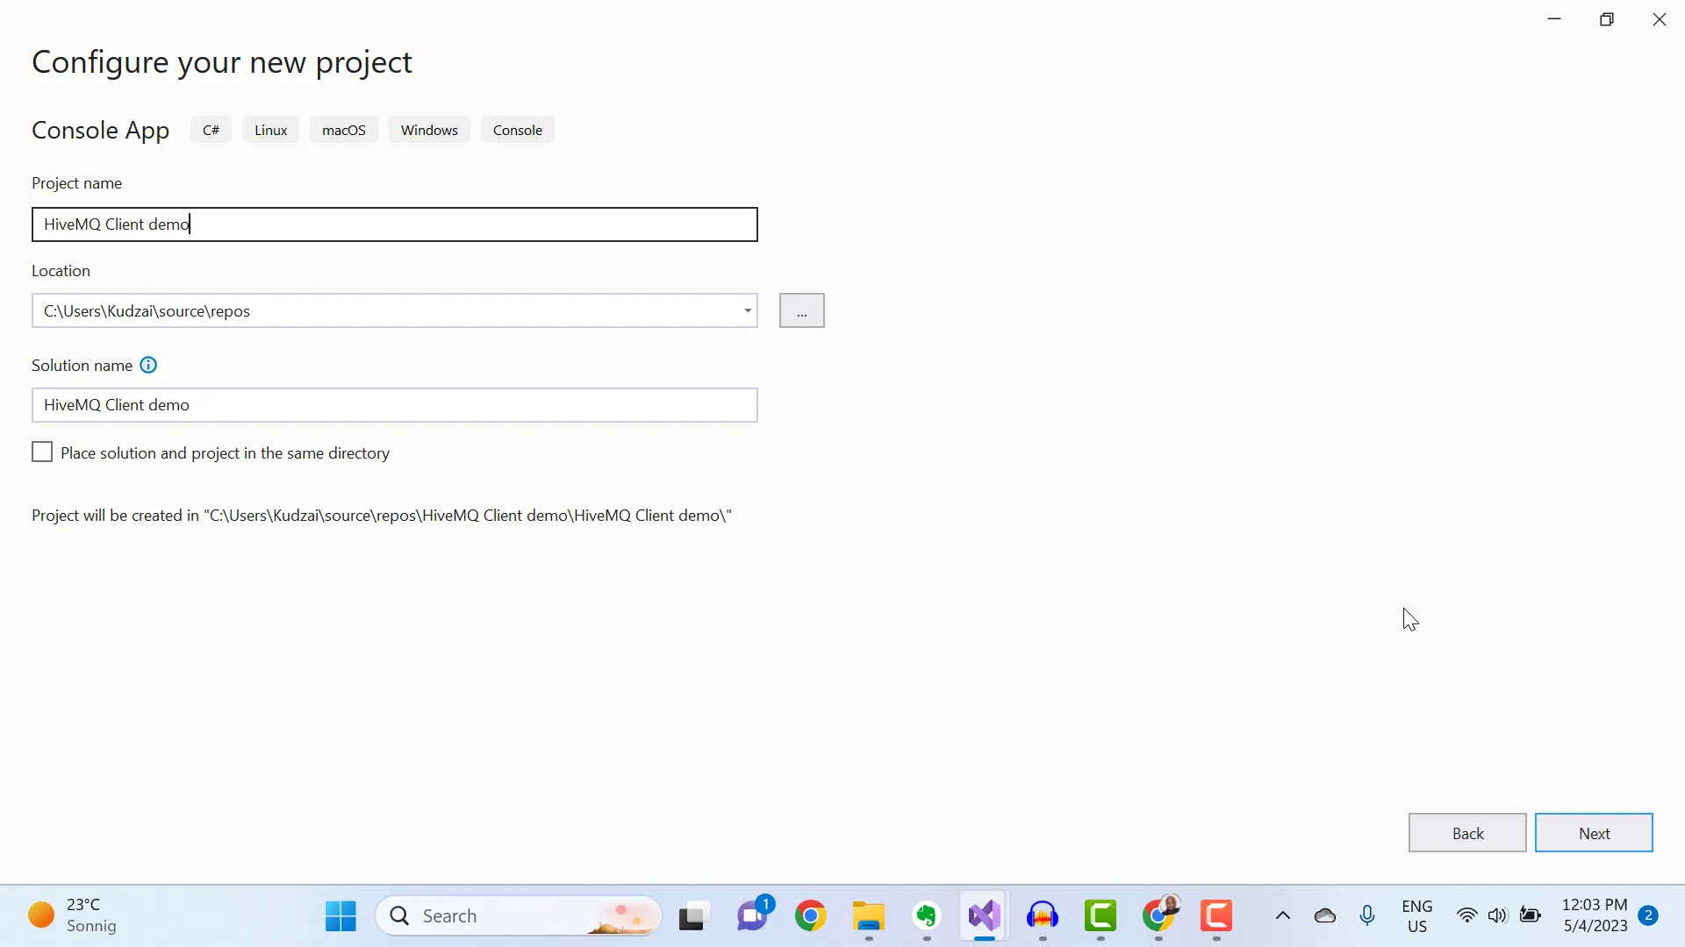Launch Google Chrome from taskbar
The width and height of the screenshot is (1685, 947).
(x=810, y=916)
